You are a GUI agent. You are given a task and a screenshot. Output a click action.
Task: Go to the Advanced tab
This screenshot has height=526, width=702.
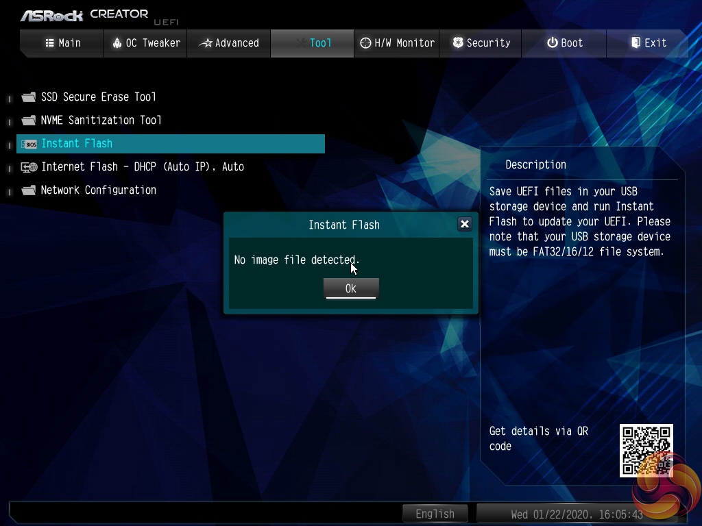click(228, 43)
